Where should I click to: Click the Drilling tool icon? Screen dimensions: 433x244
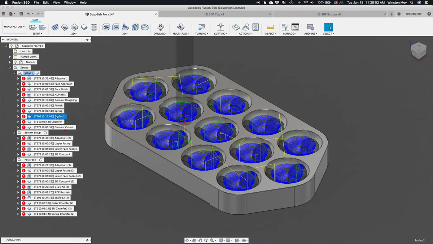[x=160, y=27]
